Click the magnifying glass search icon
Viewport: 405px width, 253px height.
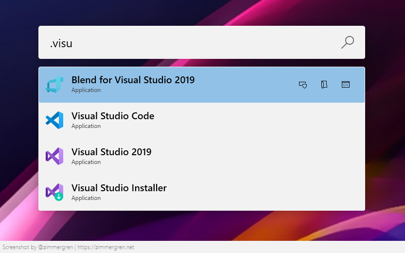348,42
